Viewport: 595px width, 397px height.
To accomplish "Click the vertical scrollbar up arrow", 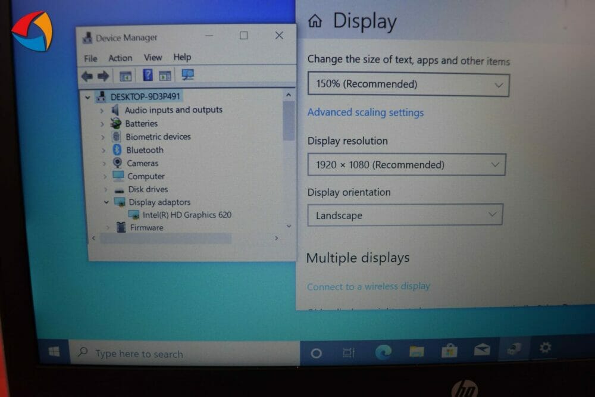I will click(x=289, y=95).
